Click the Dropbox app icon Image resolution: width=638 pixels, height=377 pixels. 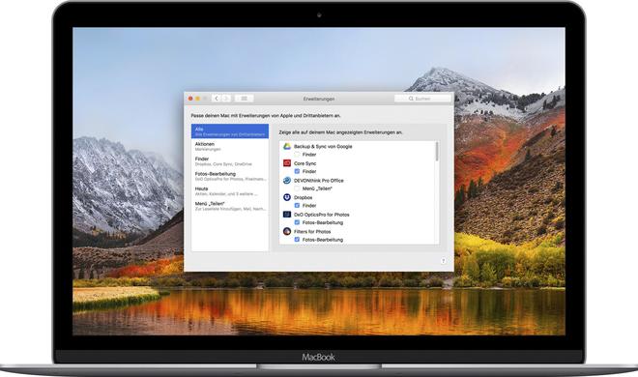pyautogui.click(x=287, y=197)
